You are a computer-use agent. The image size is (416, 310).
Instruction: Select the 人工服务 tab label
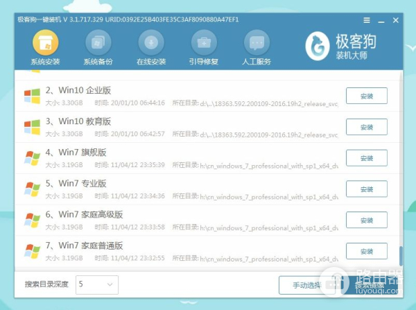point(257,62)
